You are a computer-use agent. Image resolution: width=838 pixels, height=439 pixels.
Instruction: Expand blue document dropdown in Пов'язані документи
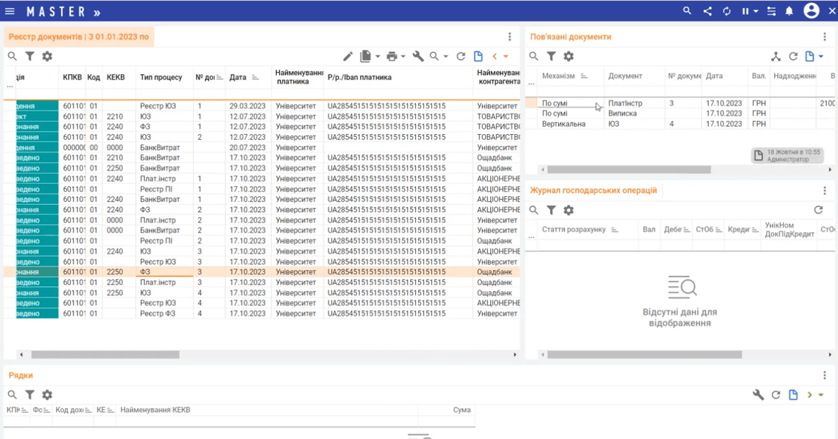tap(821, 57)
